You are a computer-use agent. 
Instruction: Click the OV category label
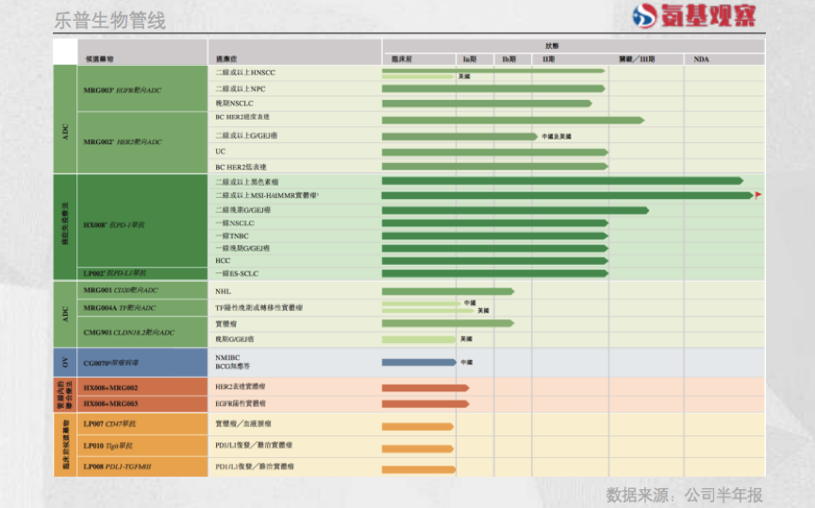click(x=65, y=363)
